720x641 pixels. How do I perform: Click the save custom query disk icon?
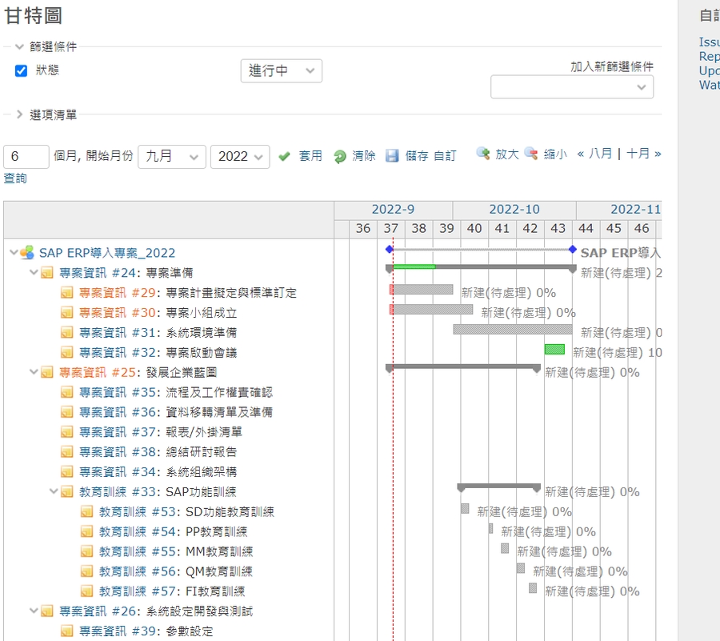(392, 156)
